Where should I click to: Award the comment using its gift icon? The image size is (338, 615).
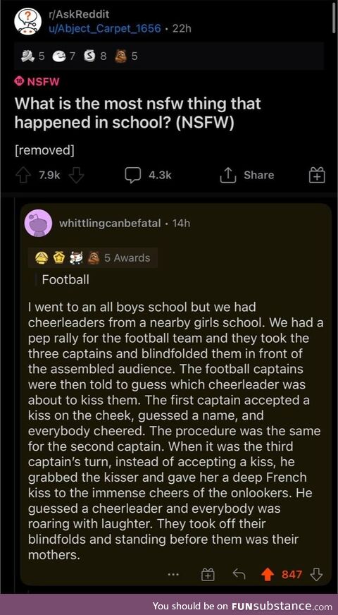coord(208,575)
